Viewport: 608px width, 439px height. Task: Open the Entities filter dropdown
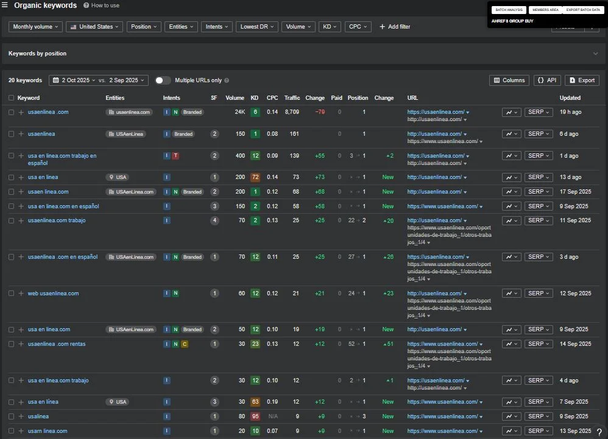point(181,27)
